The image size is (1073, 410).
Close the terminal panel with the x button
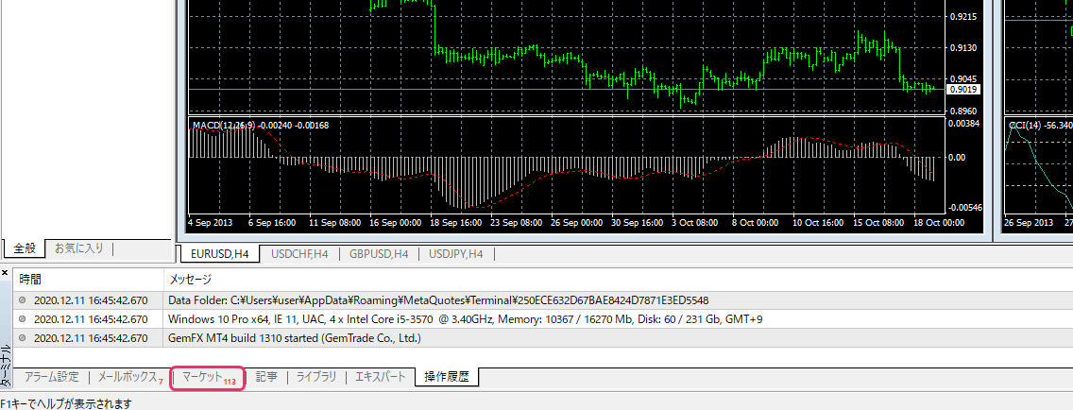click(x=5, y=272)
